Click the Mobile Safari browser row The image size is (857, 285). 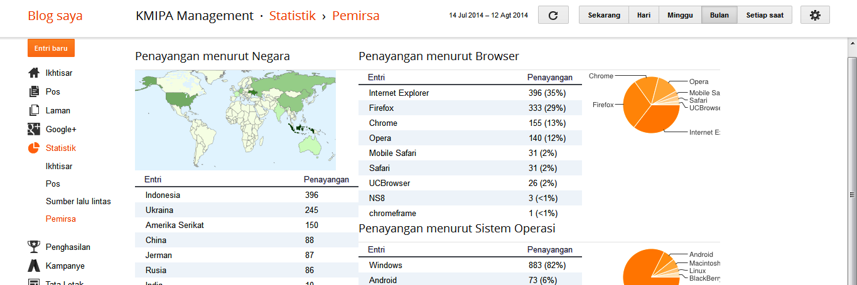(x=470, y=153)
